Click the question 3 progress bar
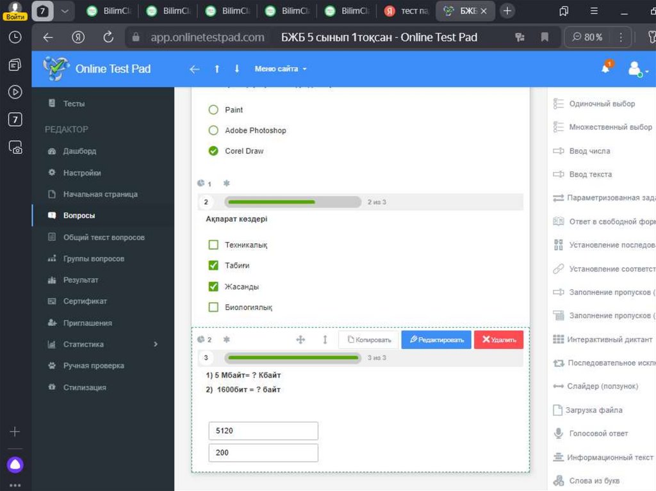The image size is (656, 491). (x=293, y=358)
